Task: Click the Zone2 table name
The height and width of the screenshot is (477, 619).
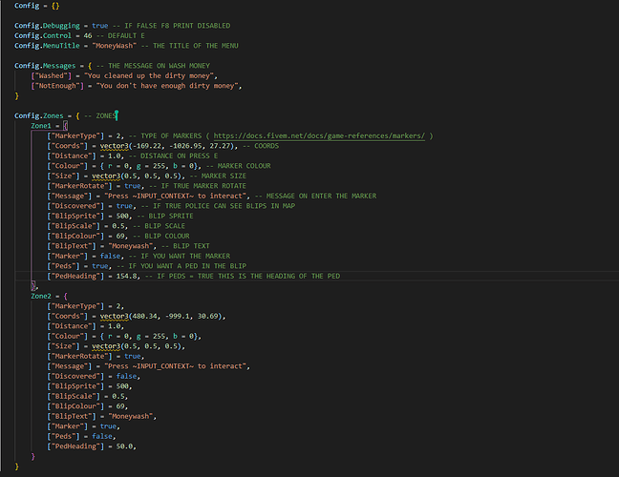Action: (42, 296)
